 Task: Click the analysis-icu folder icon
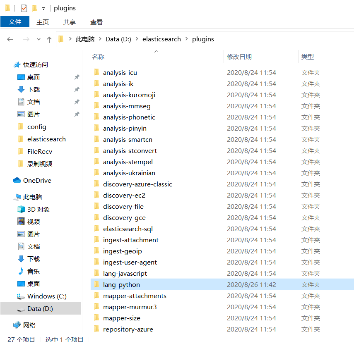point(96,72)
